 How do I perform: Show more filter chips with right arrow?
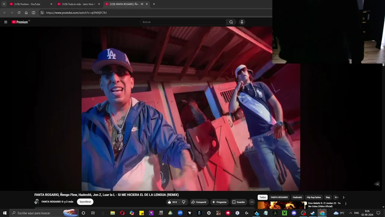click(343, 197)
